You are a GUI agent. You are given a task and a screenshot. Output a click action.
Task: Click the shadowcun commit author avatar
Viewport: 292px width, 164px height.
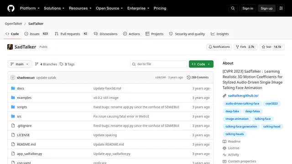(x=13, y=77)
